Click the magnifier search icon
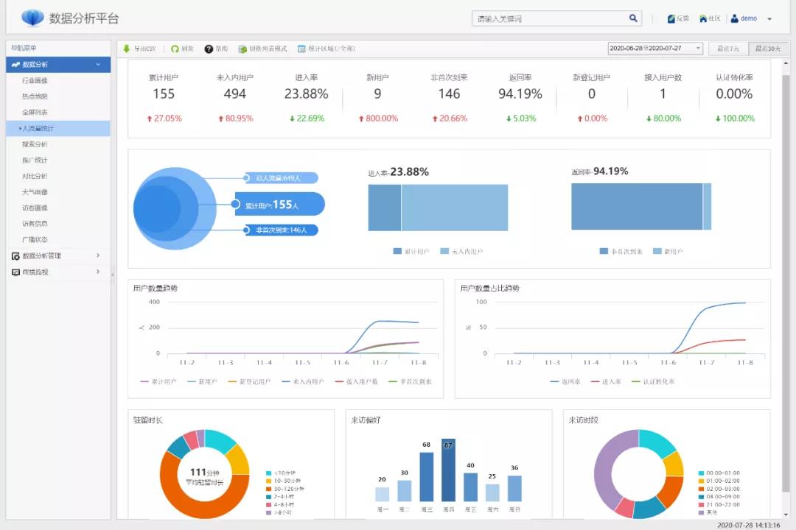Screen dimensions: 796x530 coord(633,18)
